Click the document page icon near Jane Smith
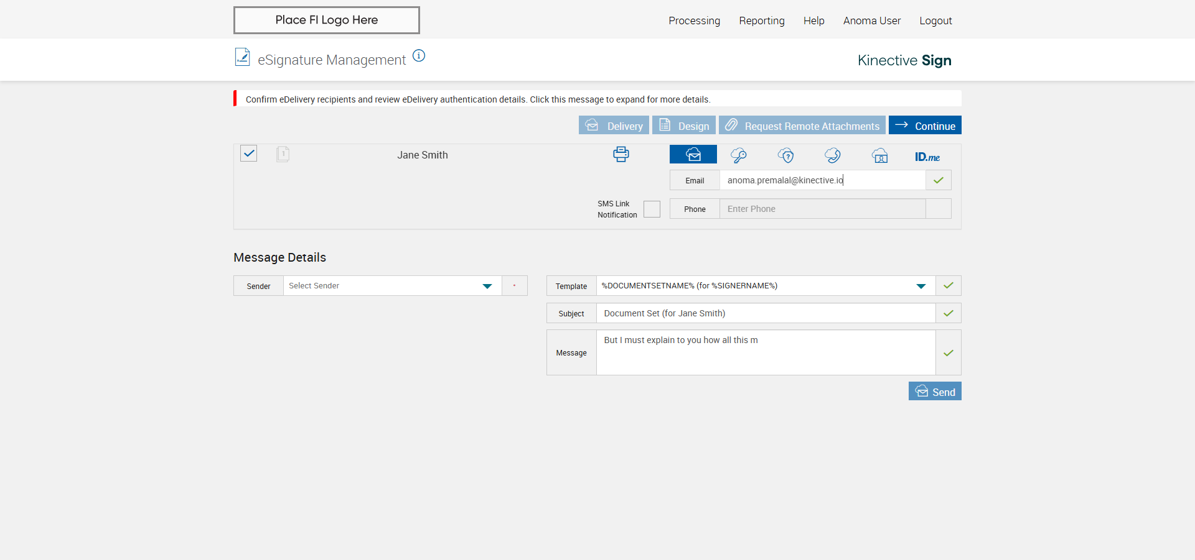This screenshot has width=1195, height=560. click(x=283, y=154)
